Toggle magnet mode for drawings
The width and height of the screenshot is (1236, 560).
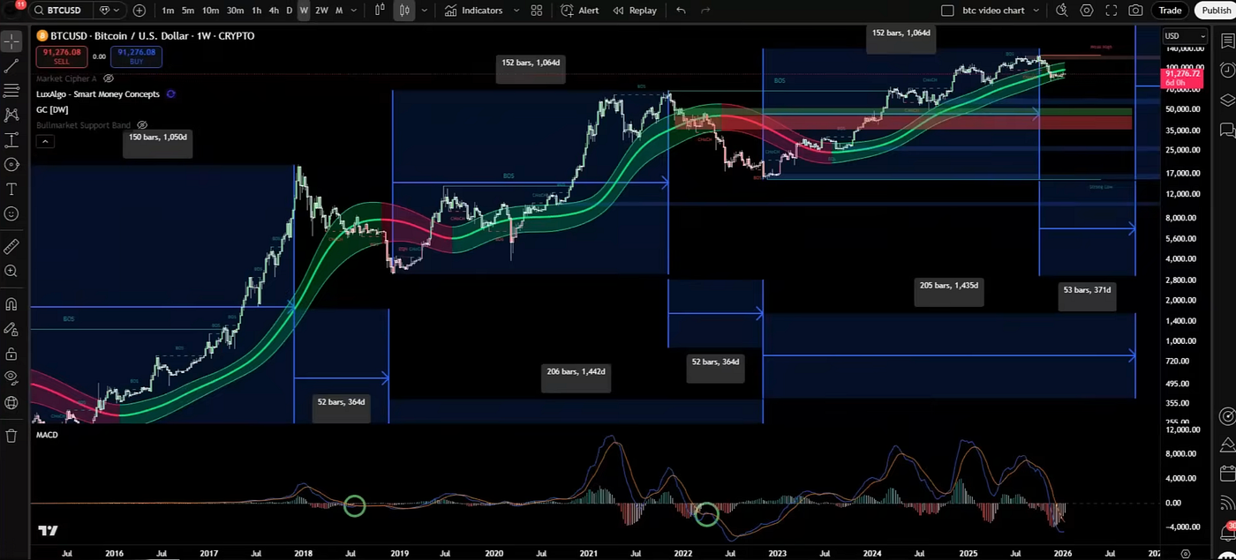(x=11, y=304)
